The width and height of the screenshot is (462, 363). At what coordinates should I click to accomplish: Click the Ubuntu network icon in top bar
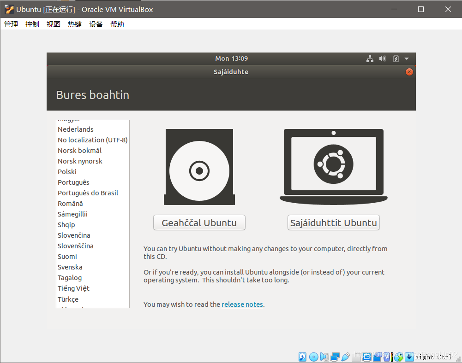click(x=370, y=59)
